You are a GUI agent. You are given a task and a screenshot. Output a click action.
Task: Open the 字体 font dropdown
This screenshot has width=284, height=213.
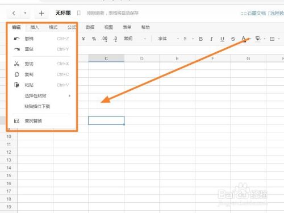point(168,39)
